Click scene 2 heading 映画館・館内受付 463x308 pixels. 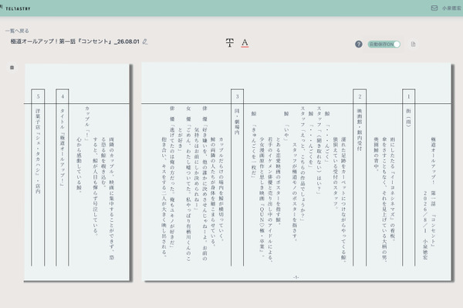tap(360, 129)
